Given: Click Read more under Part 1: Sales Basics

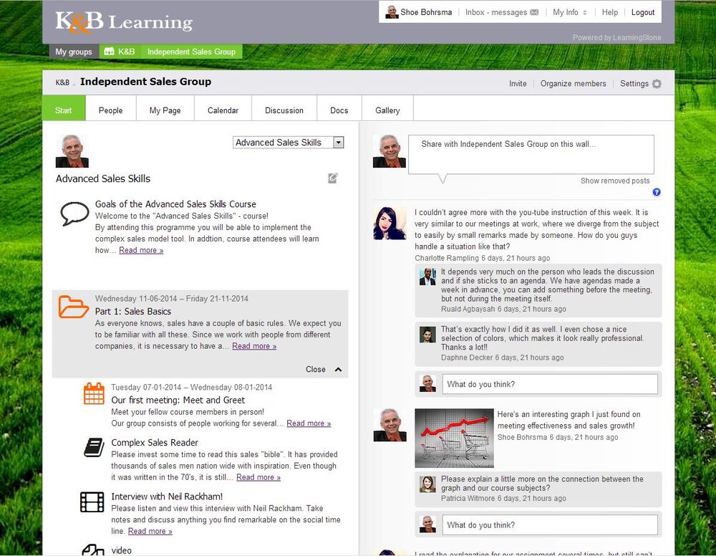Looking at the screenshot, I should click(254, 346).
